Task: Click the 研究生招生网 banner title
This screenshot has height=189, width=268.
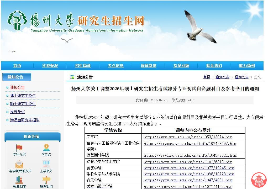Action: [x=111, y=21]
